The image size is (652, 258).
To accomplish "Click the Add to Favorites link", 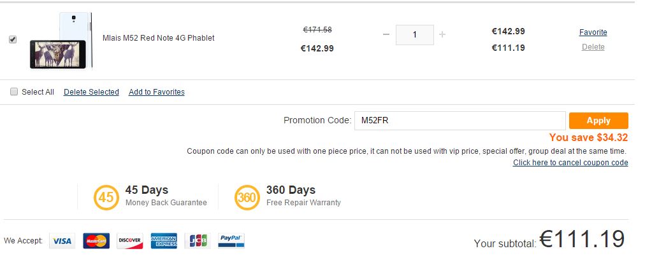I will tap(157, 92).
